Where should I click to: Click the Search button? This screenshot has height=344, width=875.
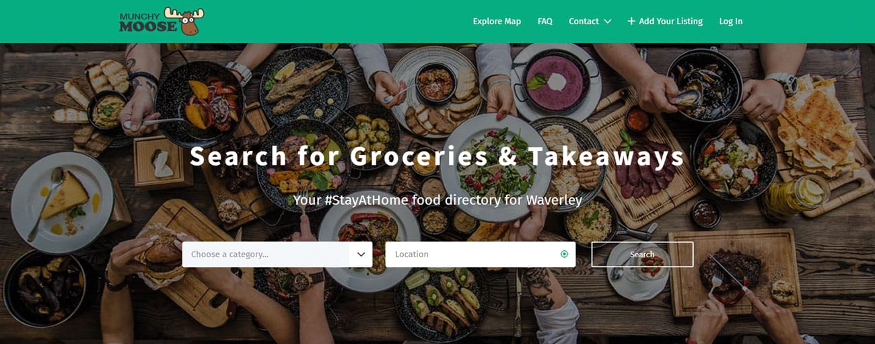[x=642, y=254]
